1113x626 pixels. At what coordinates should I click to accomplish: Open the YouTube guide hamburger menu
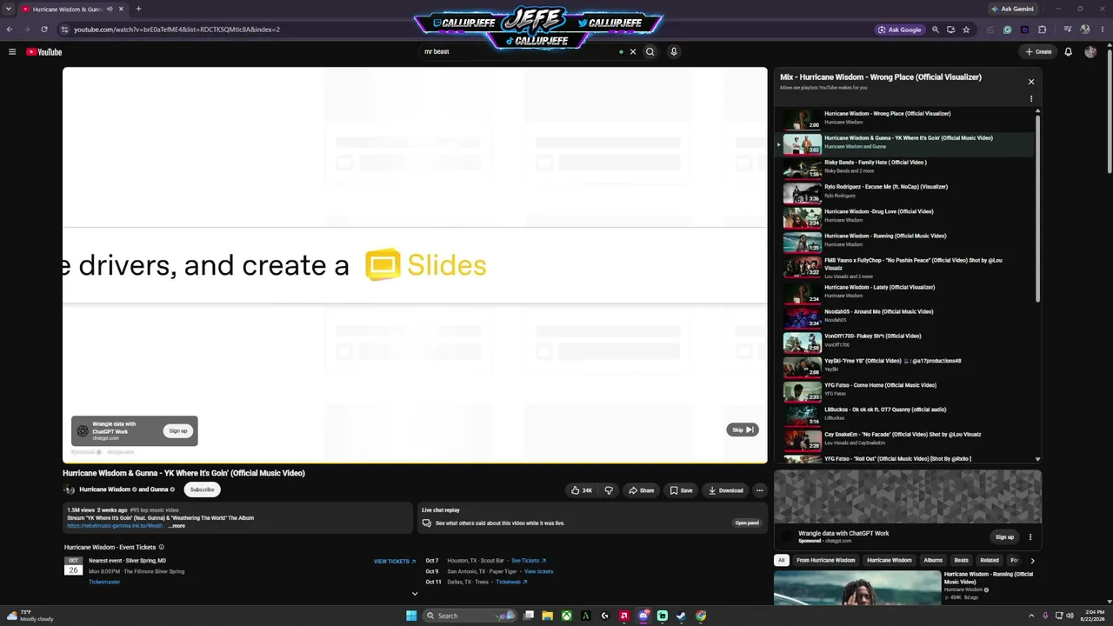(12, 52)
